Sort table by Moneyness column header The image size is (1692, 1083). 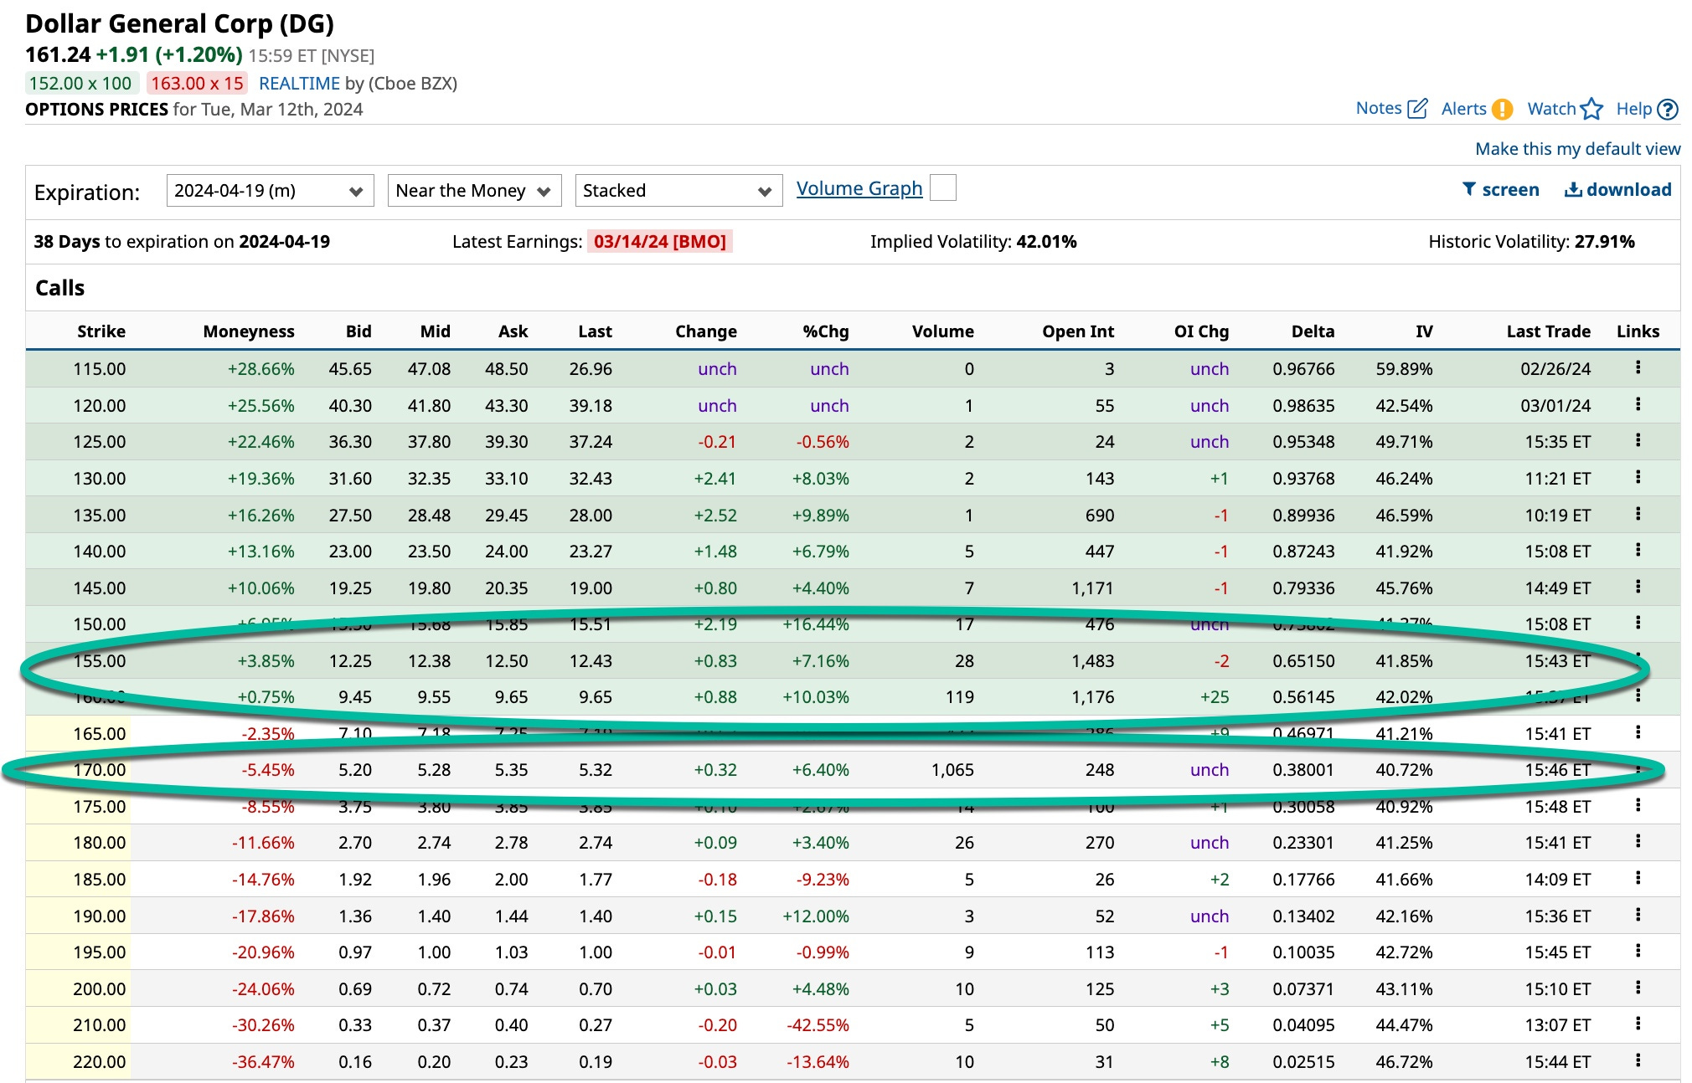point(249,331)
